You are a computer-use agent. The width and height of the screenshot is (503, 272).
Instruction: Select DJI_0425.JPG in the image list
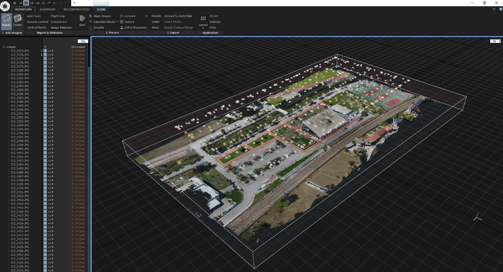20,247
